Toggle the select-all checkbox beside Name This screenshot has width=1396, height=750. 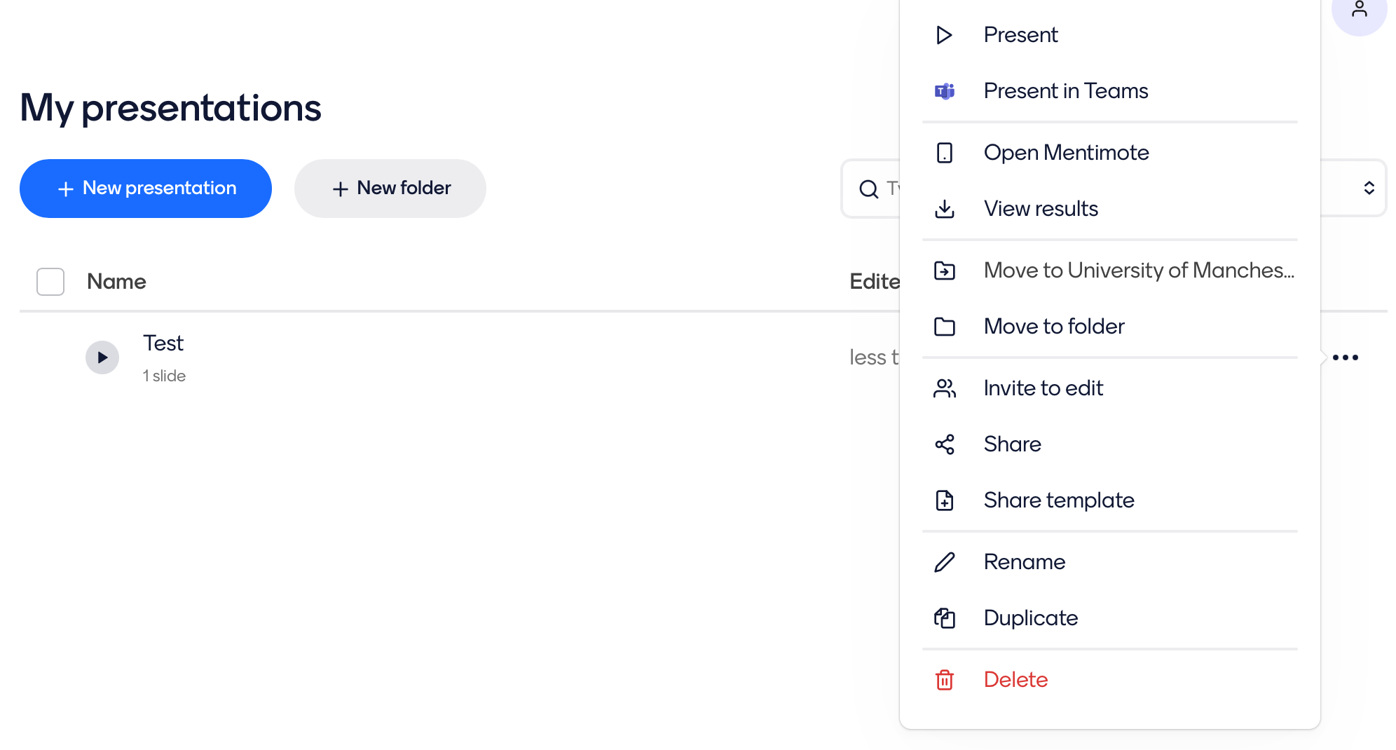[x=50, y=282]
